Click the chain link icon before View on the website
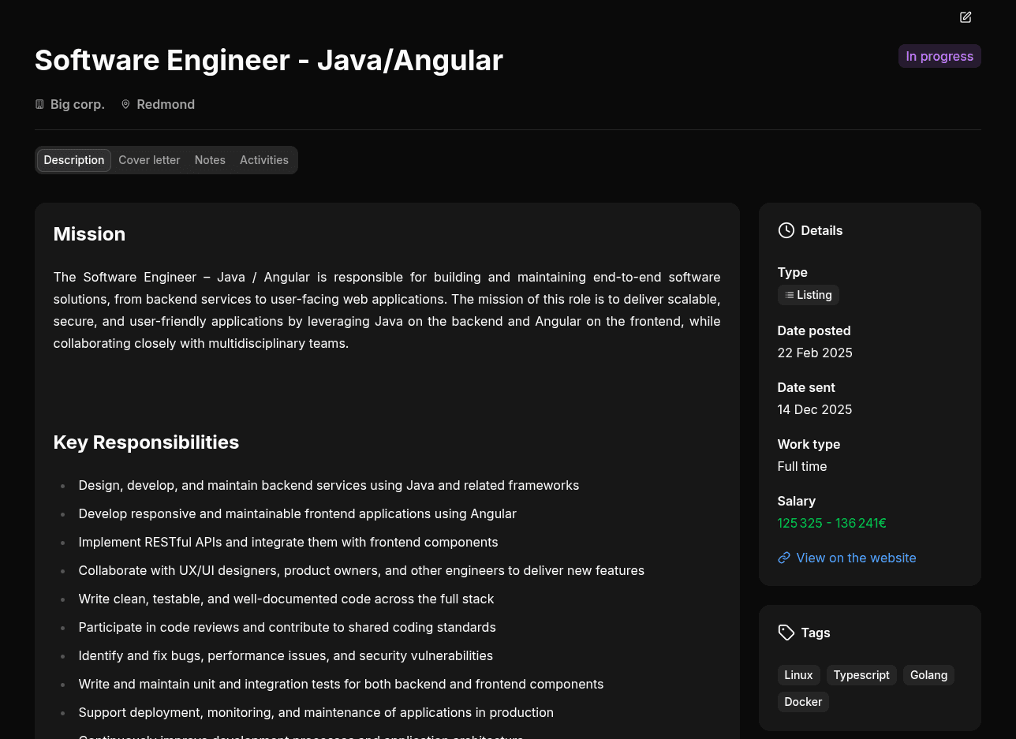This screenshot has width=1016, height=739. [783, 558]
